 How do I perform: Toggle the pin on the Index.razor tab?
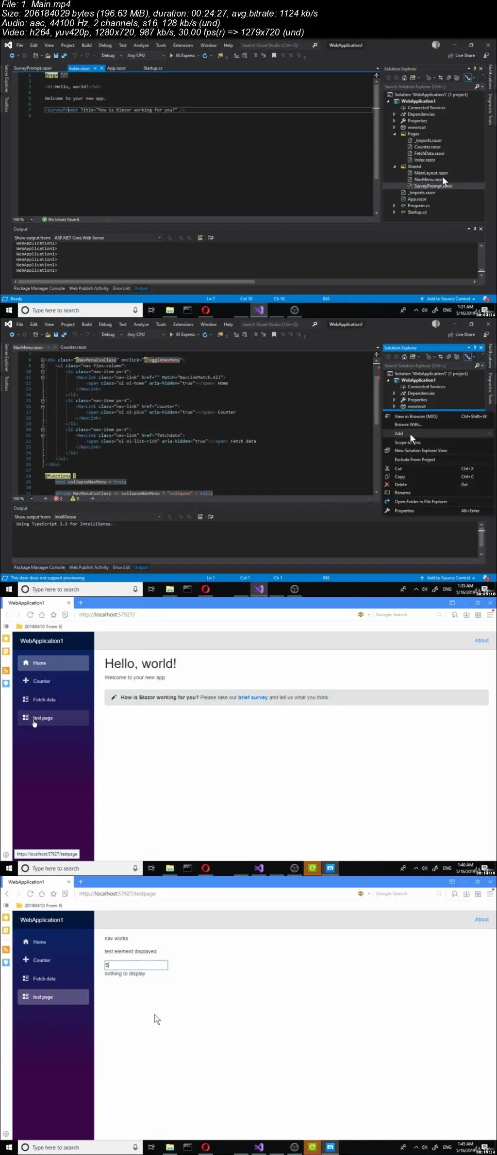pos(95,68)
